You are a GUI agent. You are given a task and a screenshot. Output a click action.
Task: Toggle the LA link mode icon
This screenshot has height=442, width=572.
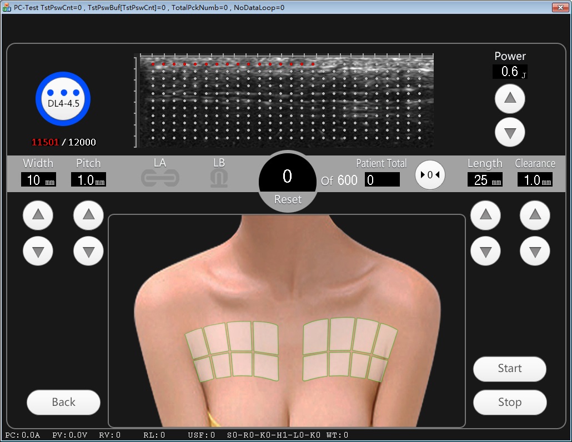click(160, 178)
